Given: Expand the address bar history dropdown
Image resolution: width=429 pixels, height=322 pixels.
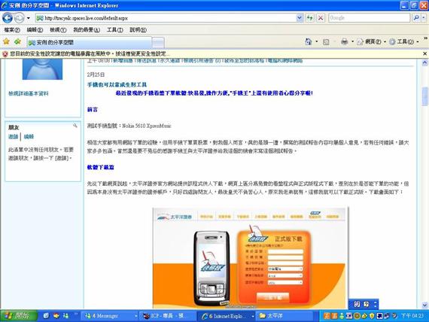Looking at the screenshot, I should coord(300,18).
